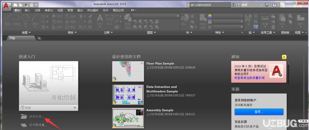Expand the 特性 panel dropdown
Screen dimensions: 309x130
pos(220,32)
